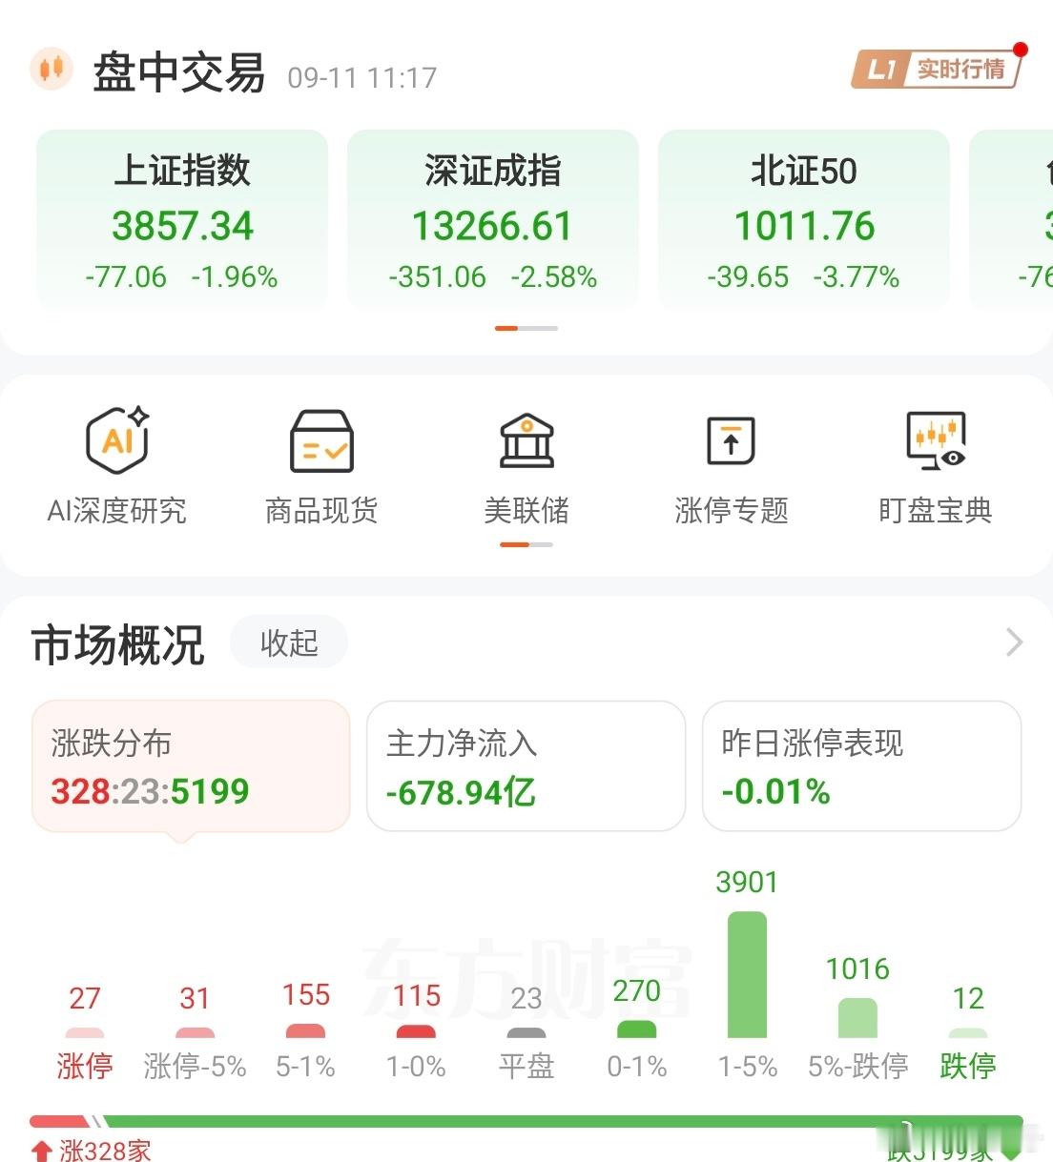Open the 北证50 index card
The height and width of the screenshot is (1162, 1053).
[x=804, y=220]
